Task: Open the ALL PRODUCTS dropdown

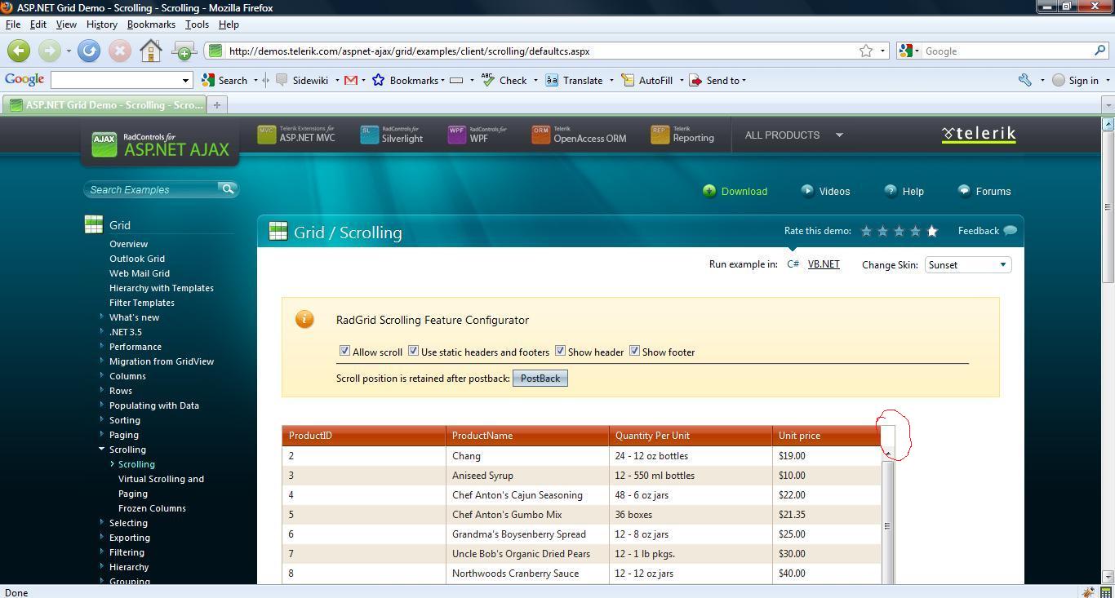Action: point(793,135)
